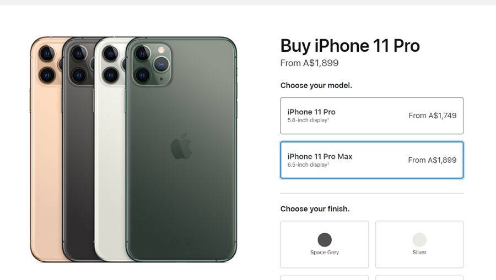Click the 'Space Grey' label text
Image resolution: width=496 pixels, height=280 pixels.
pos(325,252)
